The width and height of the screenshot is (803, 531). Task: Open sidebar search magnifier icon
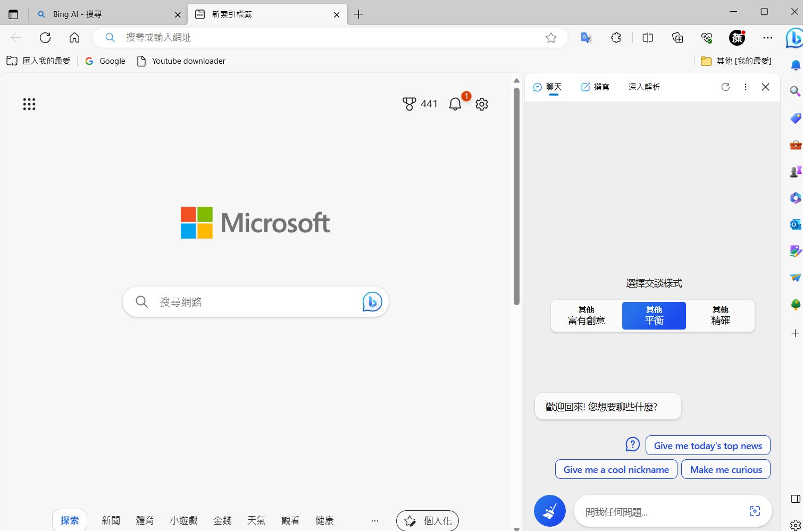796,91
